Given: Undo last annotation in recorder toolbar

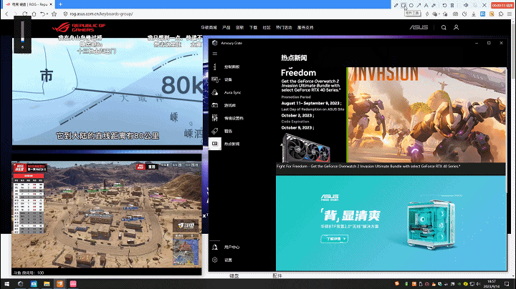Looking at the screenshot, I should click(444, 5).
